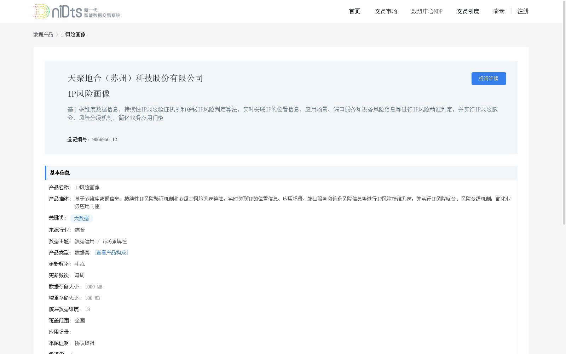The image size is (566, 354).
Task: Click the 注册 register link
Action: tap(523, 11)
